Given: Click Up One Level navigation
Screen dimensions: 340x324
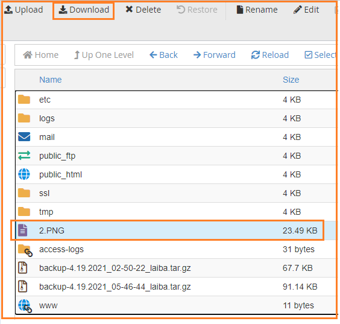Looking at the screenshot, I should pos(104,55).
